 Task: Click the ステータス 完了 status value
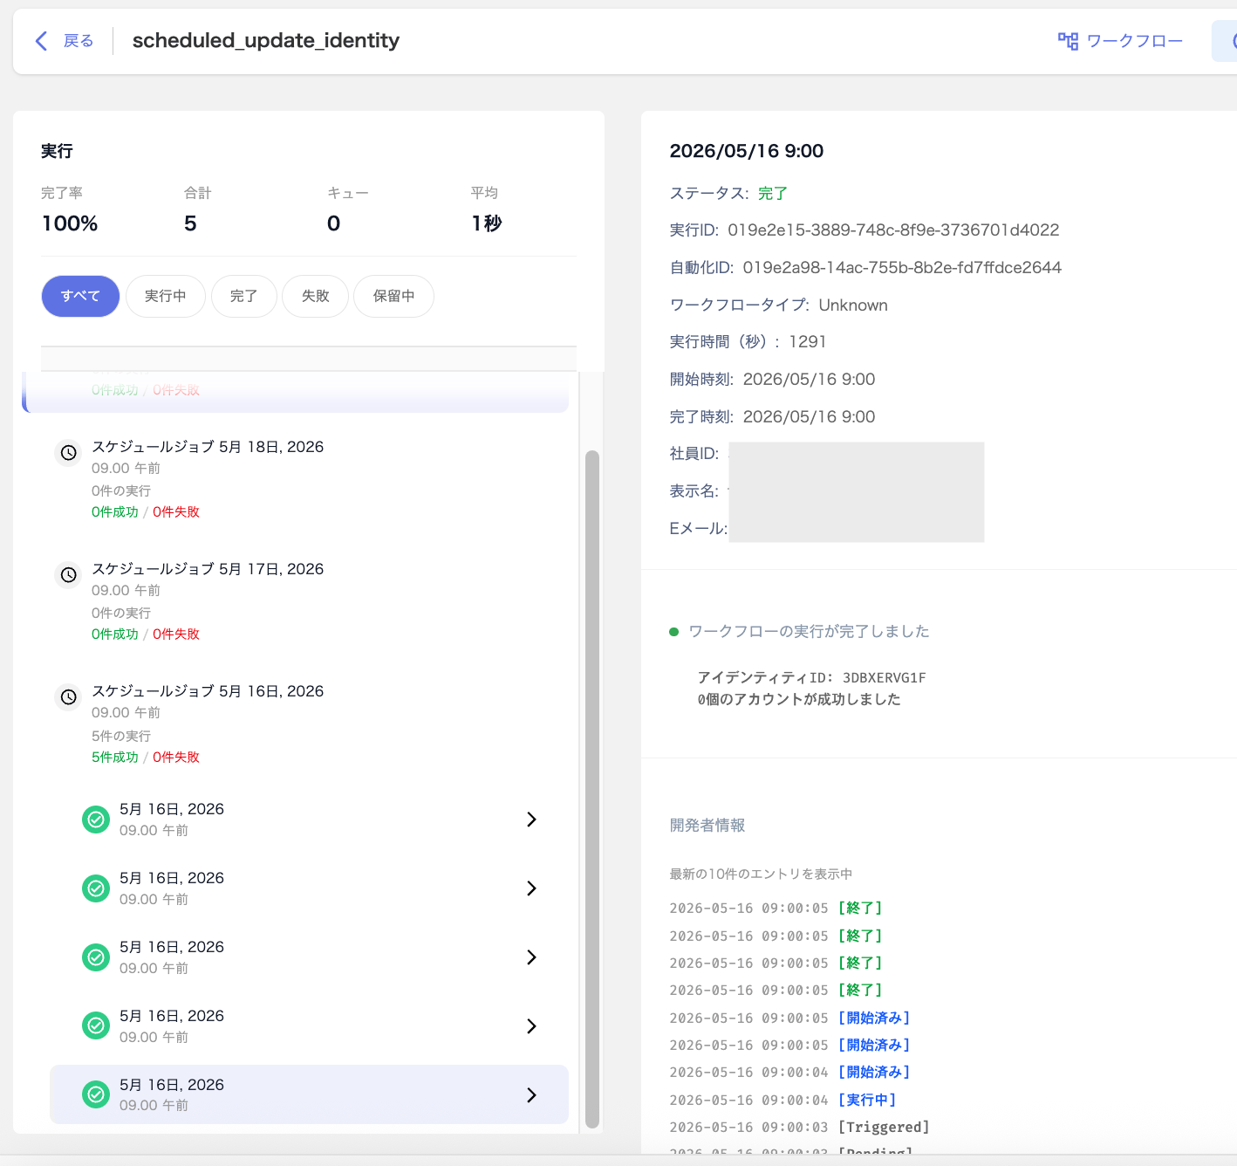[773, 194]
